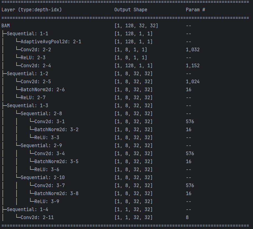The width and height of the screenshot is (253, 229).
Task: Click the "BatchNorm2d: 3-5" layer name
Action: [x=56, y=161]
